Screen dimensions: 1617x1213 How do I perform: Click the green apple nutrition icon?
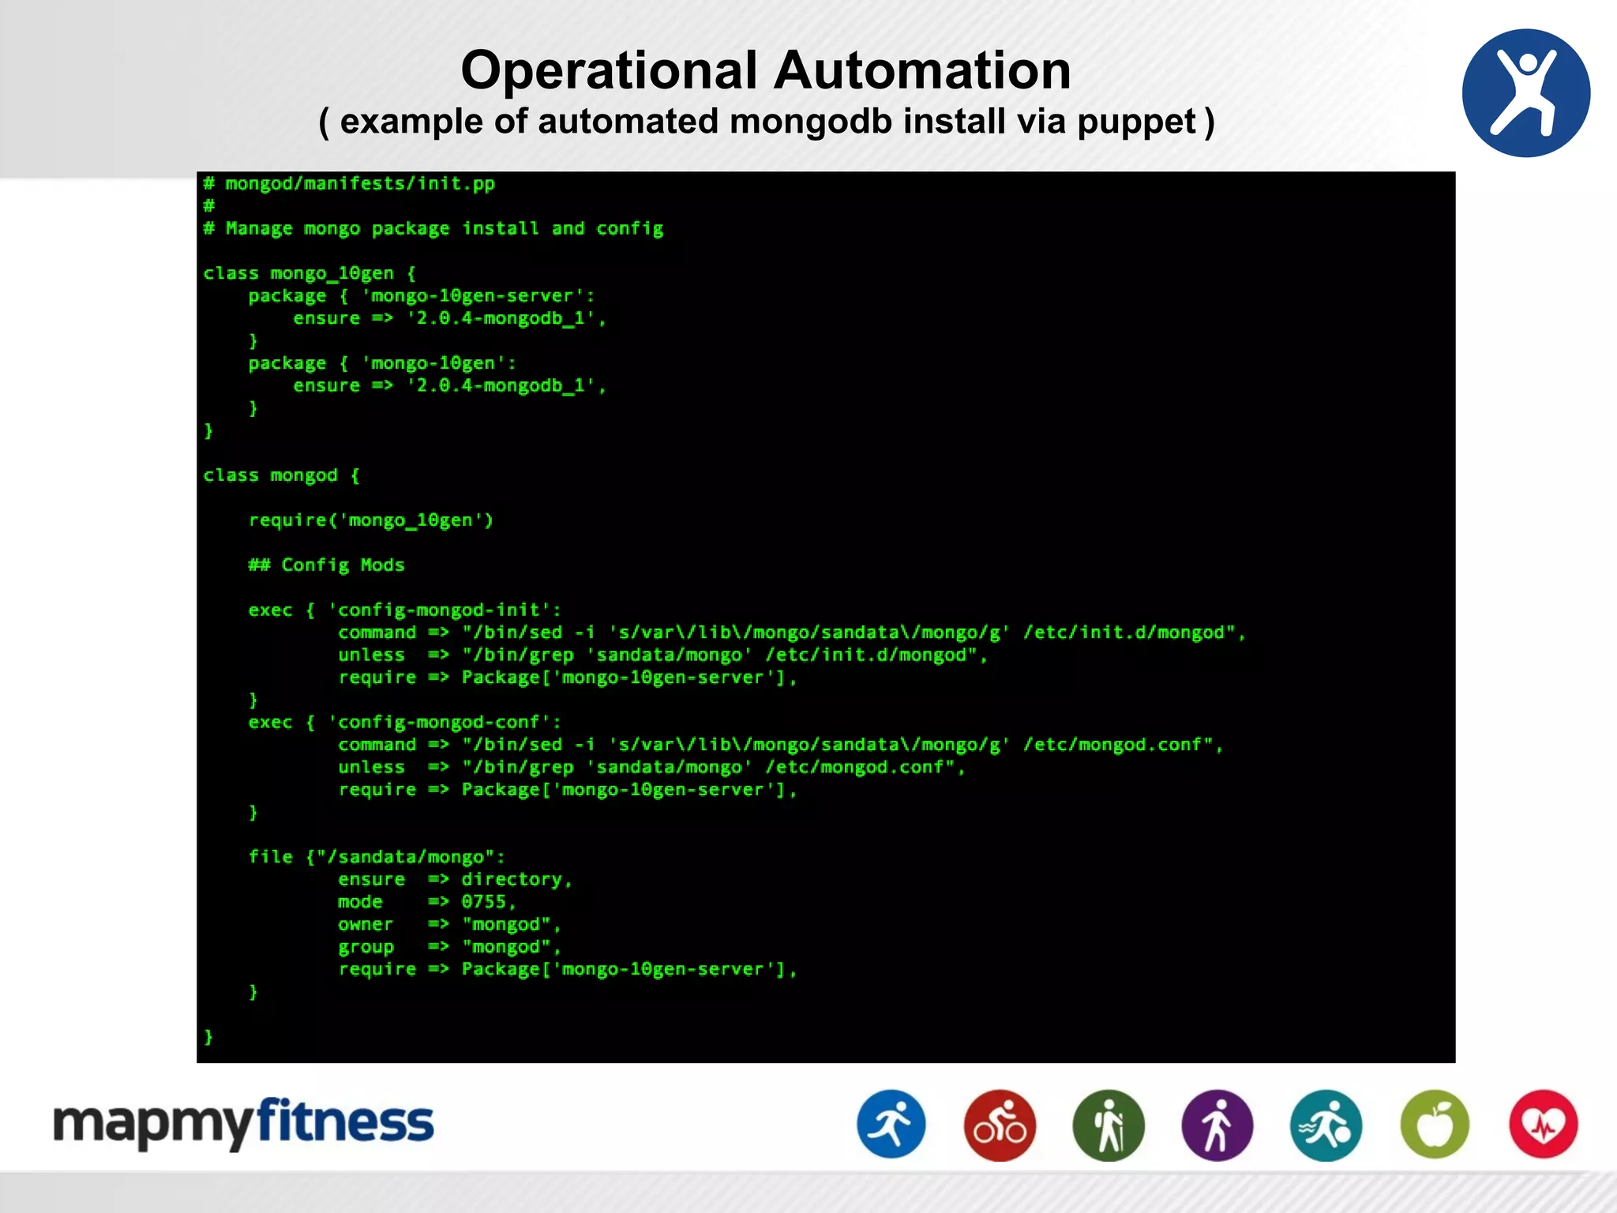(1435, 1125)
